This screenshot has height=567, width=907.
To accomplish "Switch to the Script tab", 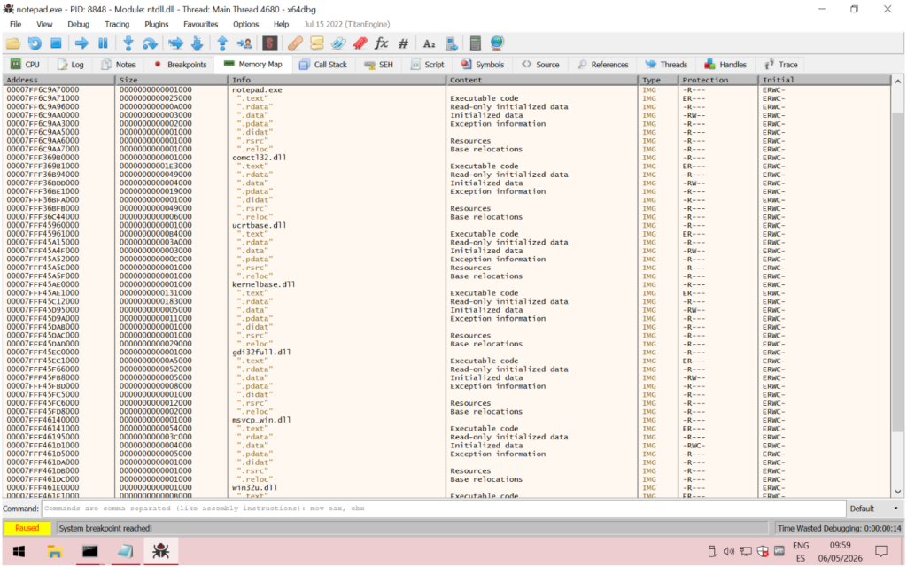I will pos(428,64).
